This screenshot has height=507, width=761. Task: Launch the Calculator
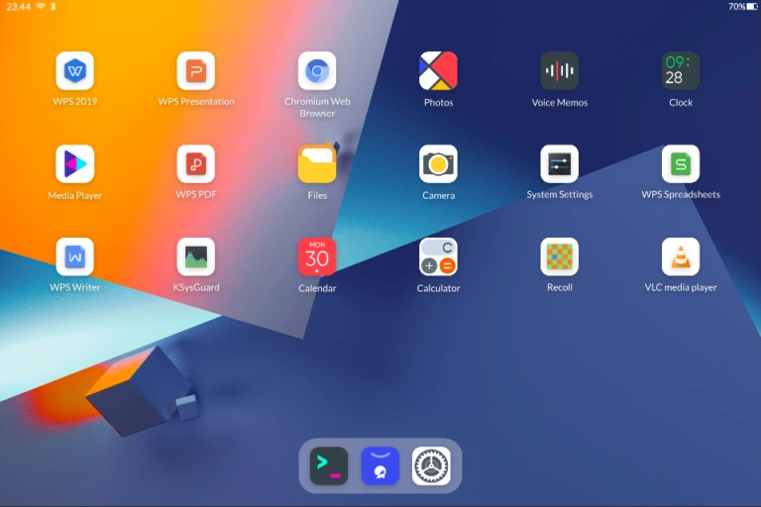click(x=438, y=256)
